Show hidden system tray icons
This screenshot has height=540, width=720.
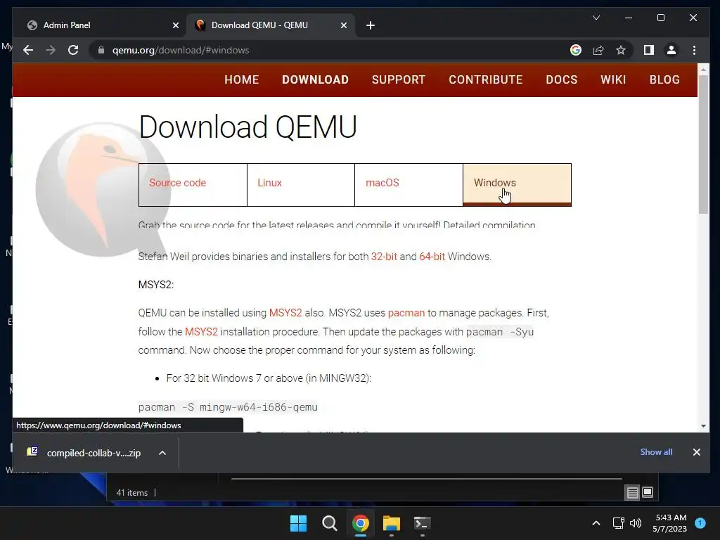pyautogui.click(x=596, y=523)
